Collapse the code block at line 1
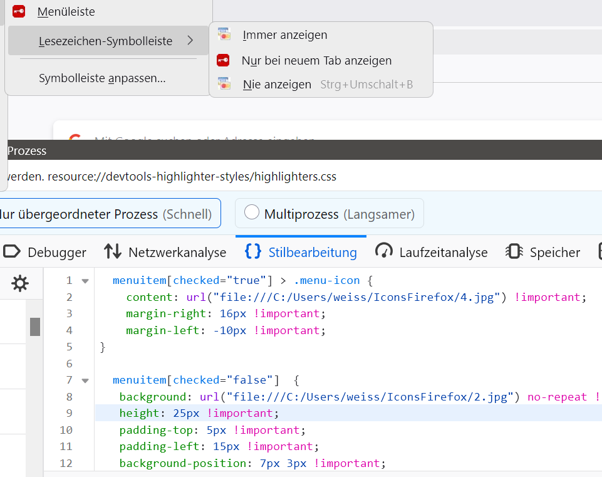 85,281
